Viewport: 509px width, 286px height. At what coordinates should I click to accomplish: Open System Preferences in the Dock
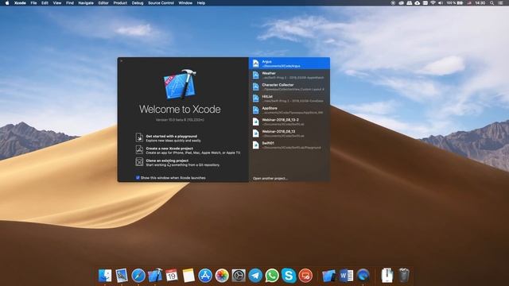239,276
